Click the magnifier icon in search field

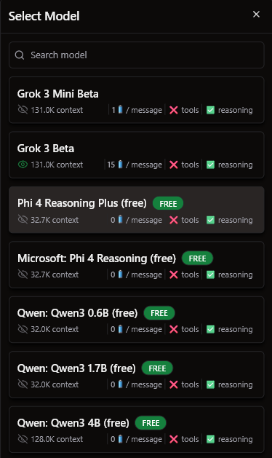20,55
